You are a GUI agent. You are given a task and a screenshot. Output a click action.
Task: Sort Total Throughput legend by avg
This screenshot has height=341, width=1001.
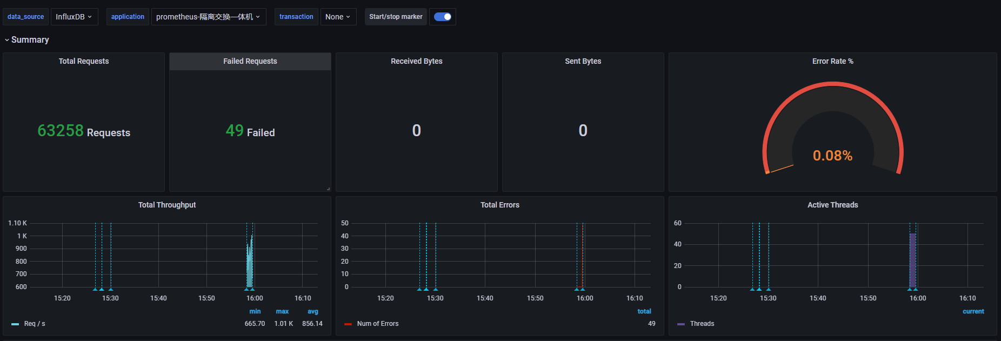point(313,311)
